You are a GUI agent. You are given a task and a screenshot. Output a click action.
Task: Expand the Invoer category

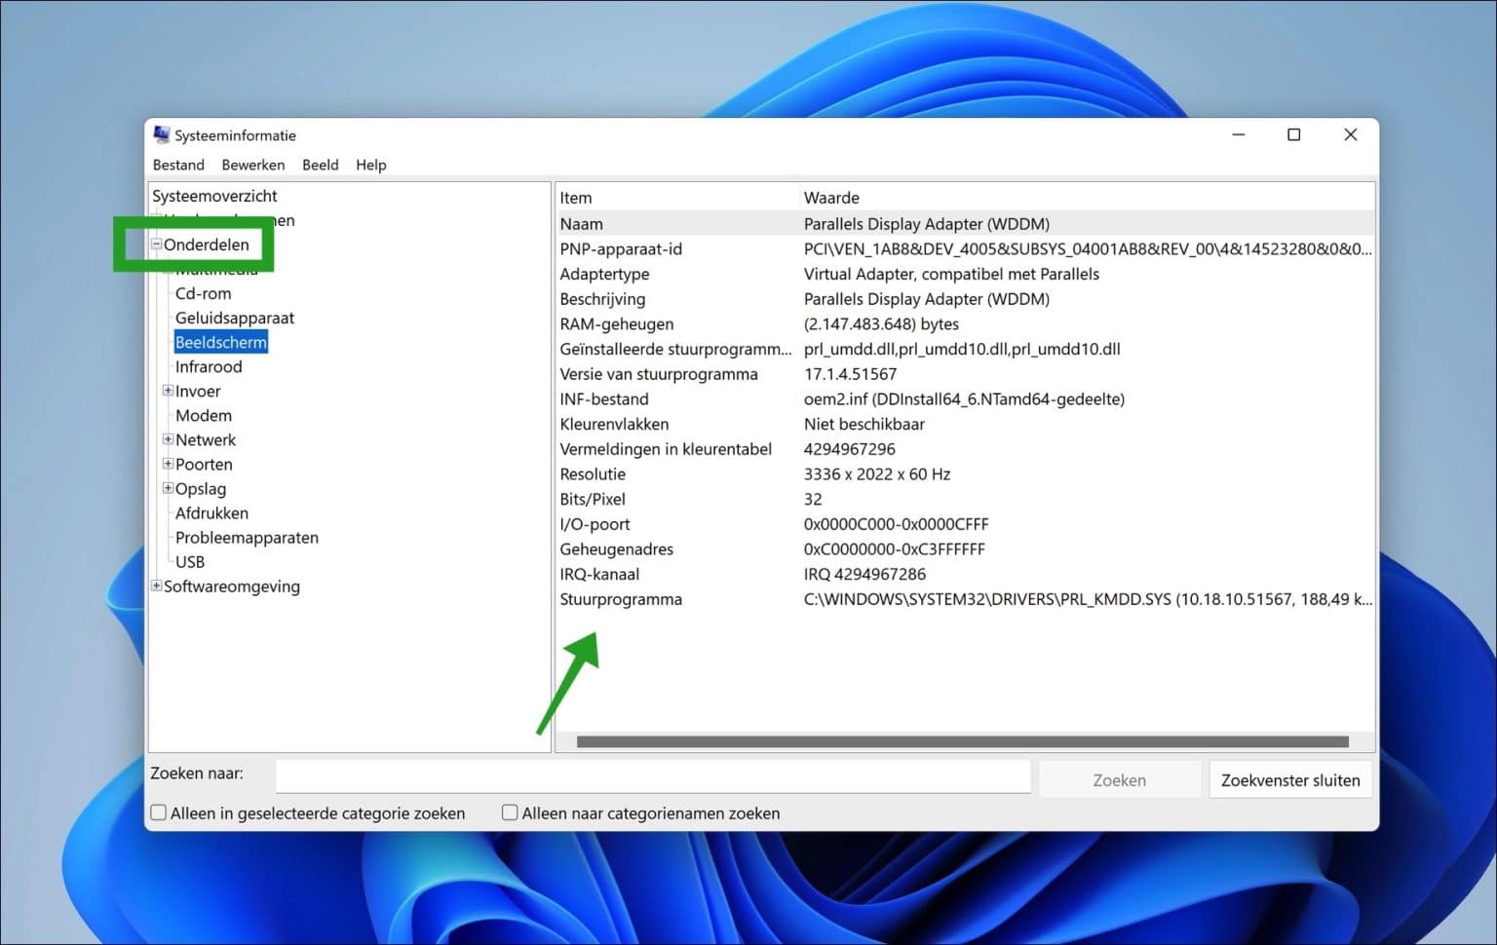coord(167,391)
